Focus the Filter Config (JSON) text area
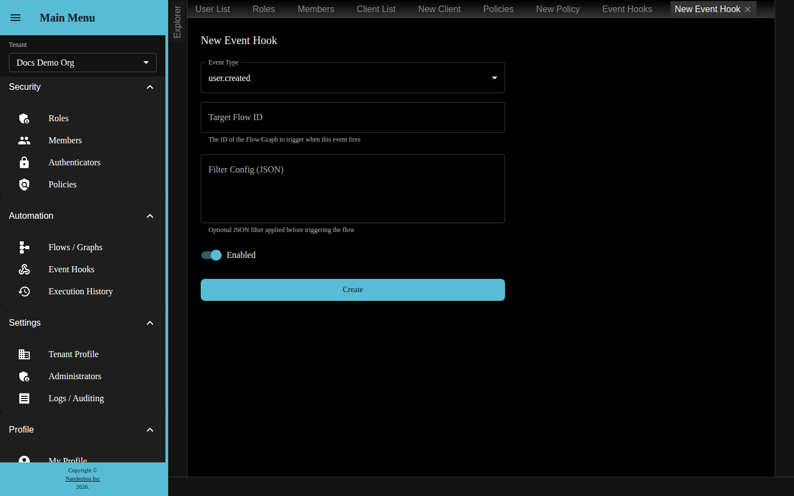Screen dimensions: 794x496 point(353,188)
